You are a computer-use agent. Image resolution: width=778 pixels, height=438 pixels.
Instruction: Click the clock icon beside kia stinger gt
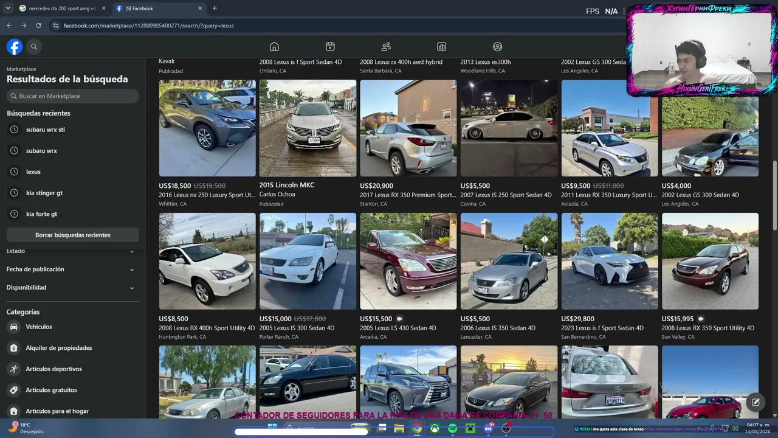(x=15, y=193)
